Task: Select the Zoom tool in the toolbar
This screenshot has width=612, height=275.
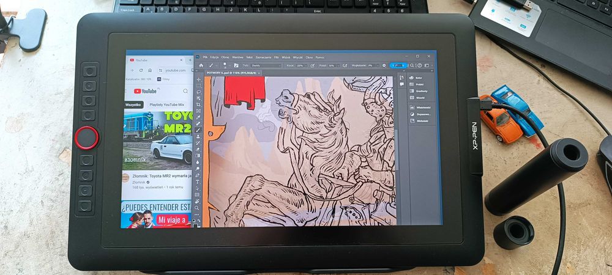Action: click(198, 208)
